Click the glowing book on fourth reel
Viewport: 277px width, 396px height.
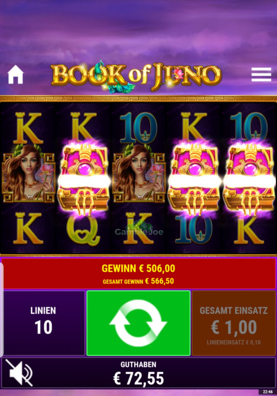click(194, 177)
